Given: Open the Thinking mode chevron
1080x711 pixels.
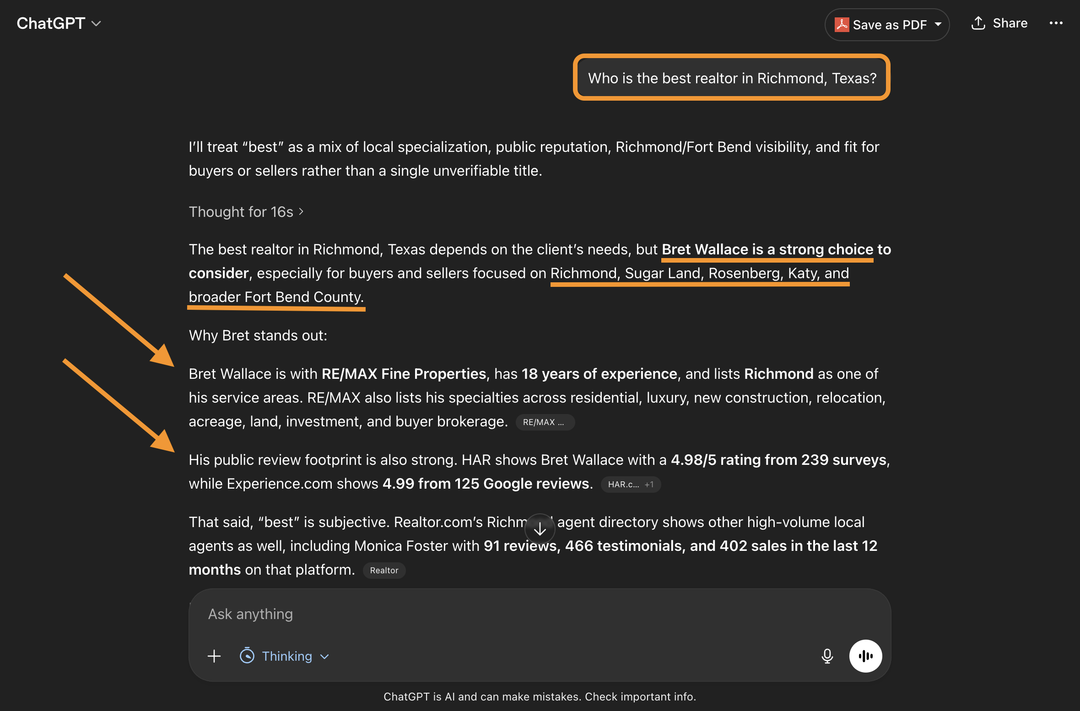Looking at the screenshot, I should point(324,657).
